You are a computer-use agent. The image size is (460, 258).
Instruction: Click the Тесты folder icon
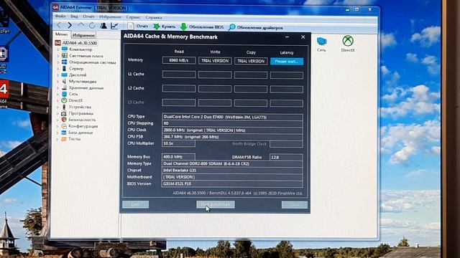[x=64, y=139]
